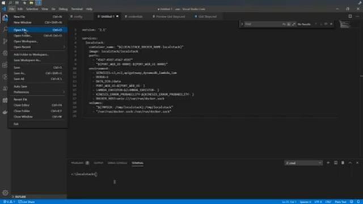Click Save All in File menu
The image size is (363, 204).
(x=38, y=79)
